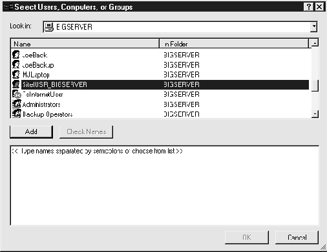This screenshot has width=327, height=252.
Task: Click the list scrollbar thumb
Action: pos(315,86)
